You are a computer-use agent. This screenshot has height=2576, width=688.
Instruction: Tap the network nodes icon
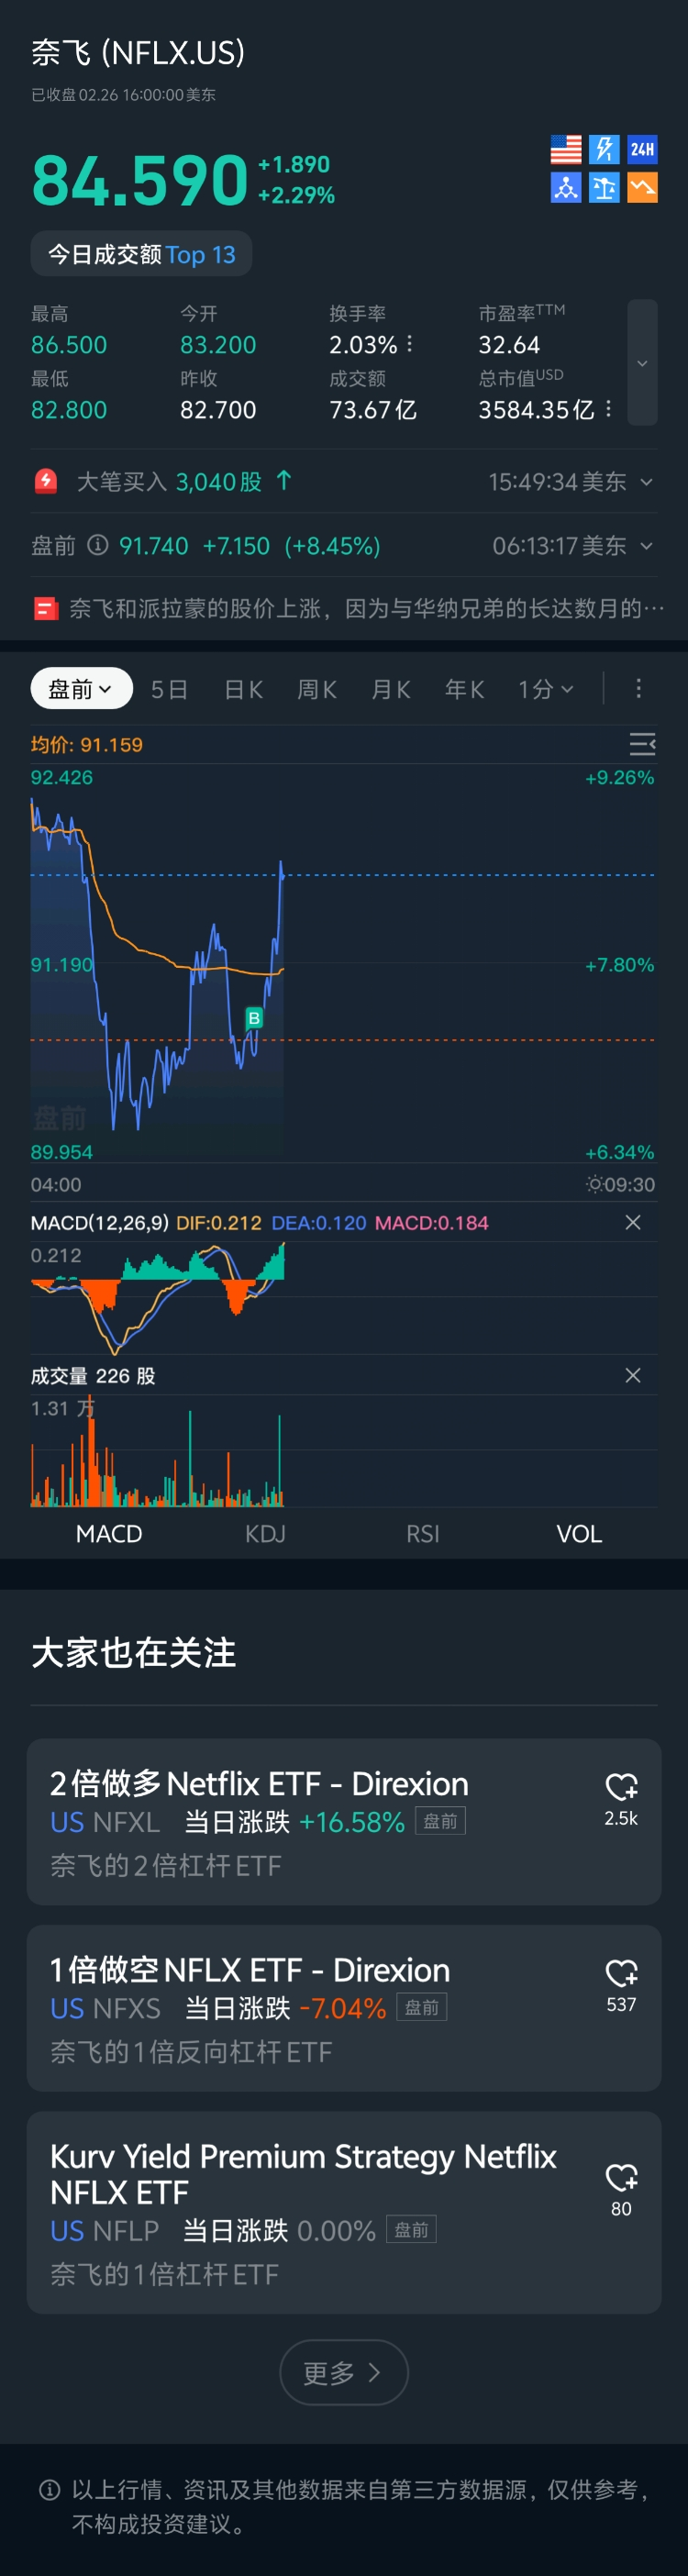(565, 188)
